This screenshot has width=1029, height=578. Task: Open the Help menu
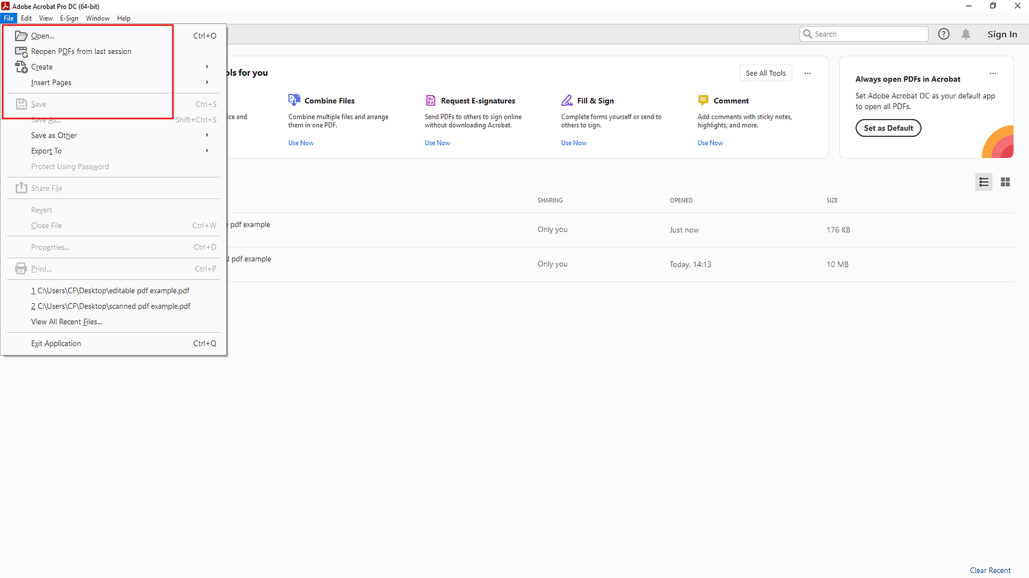[x=123, y=18]
